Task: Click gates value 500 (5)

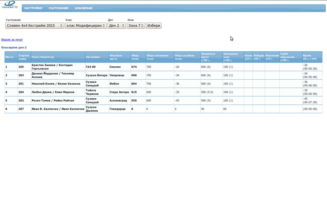Action: pos(206,100)
